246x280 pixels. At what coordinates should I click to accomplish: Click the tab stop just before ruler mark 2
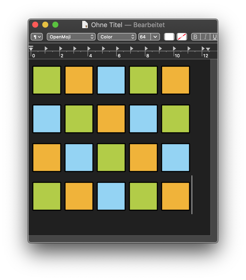click(x=61, y=49)
